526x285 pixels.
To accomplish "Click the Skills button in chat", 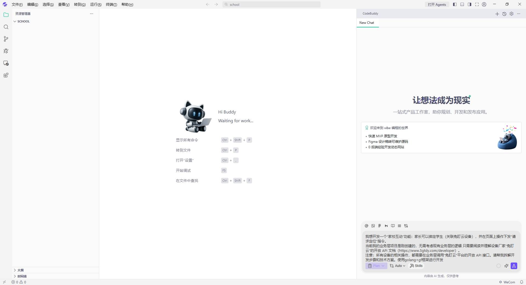I will pos(416,266).
